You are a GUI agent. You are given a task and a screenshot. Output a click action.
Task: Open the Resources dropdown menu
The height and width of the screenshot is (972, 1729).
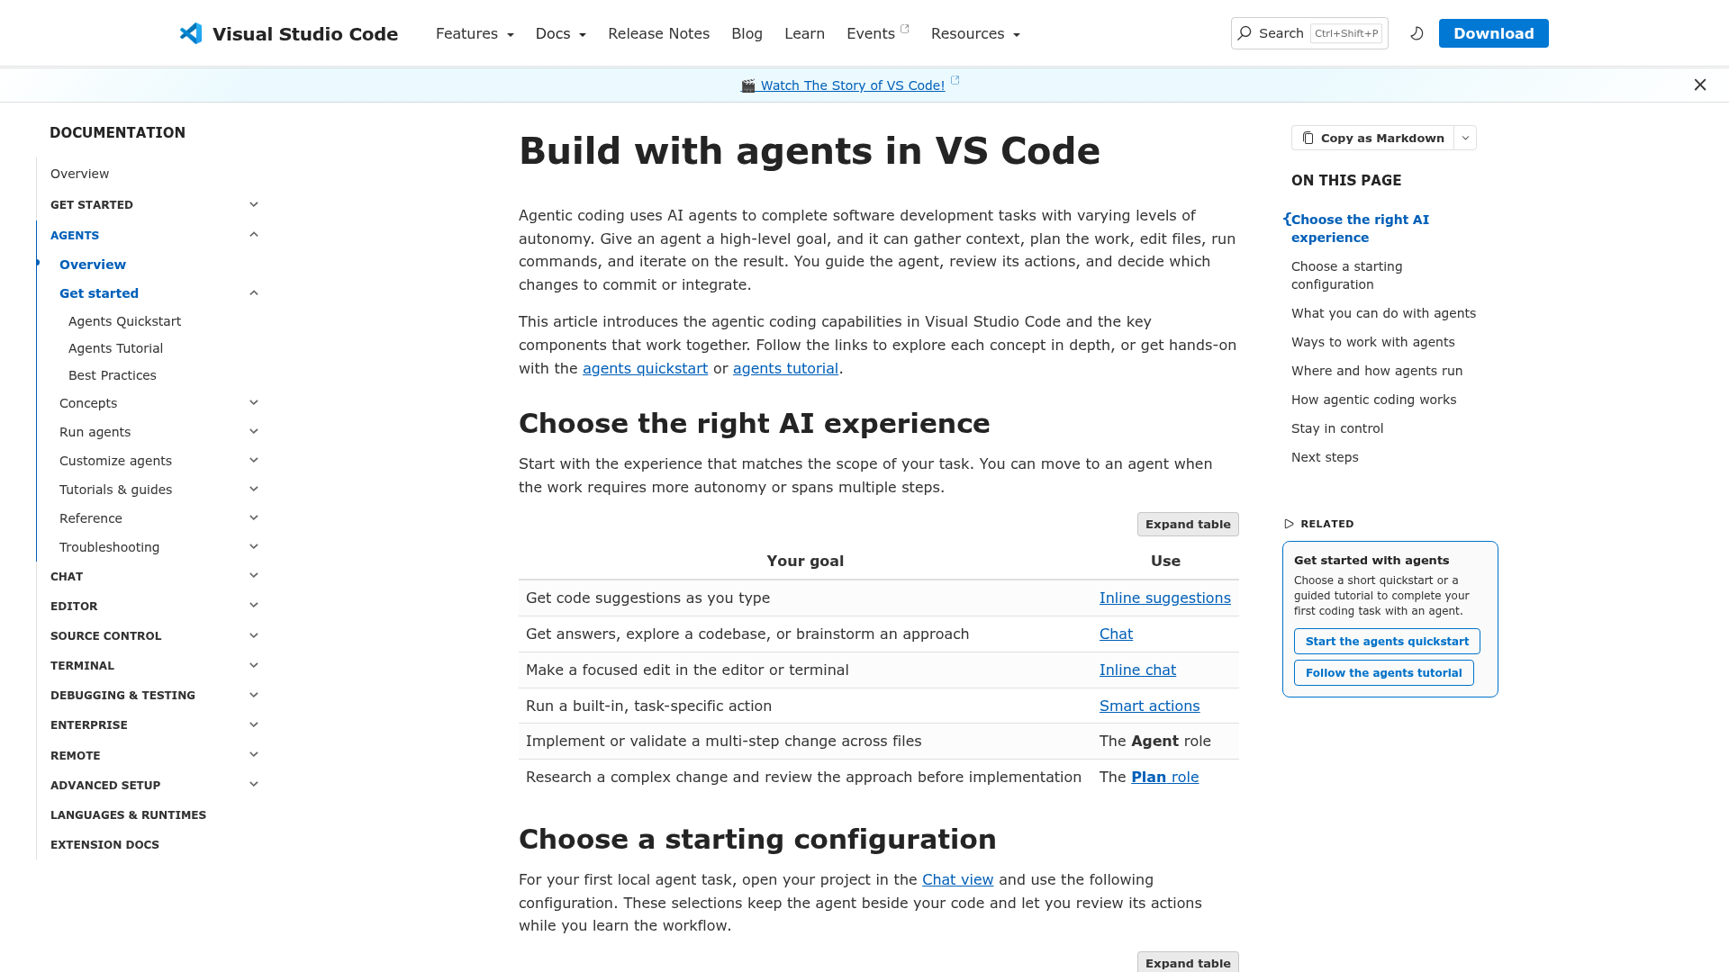click(975, 33)
